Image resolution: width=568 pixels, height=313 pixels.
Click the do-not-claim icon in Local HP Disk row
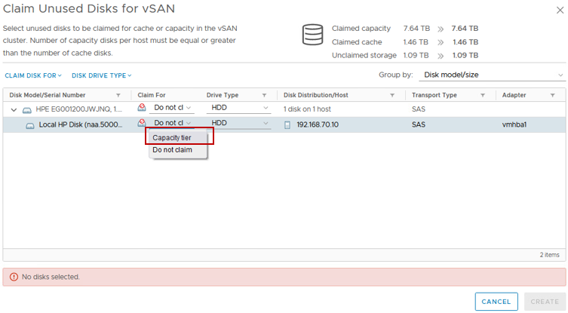pos(142,123)
